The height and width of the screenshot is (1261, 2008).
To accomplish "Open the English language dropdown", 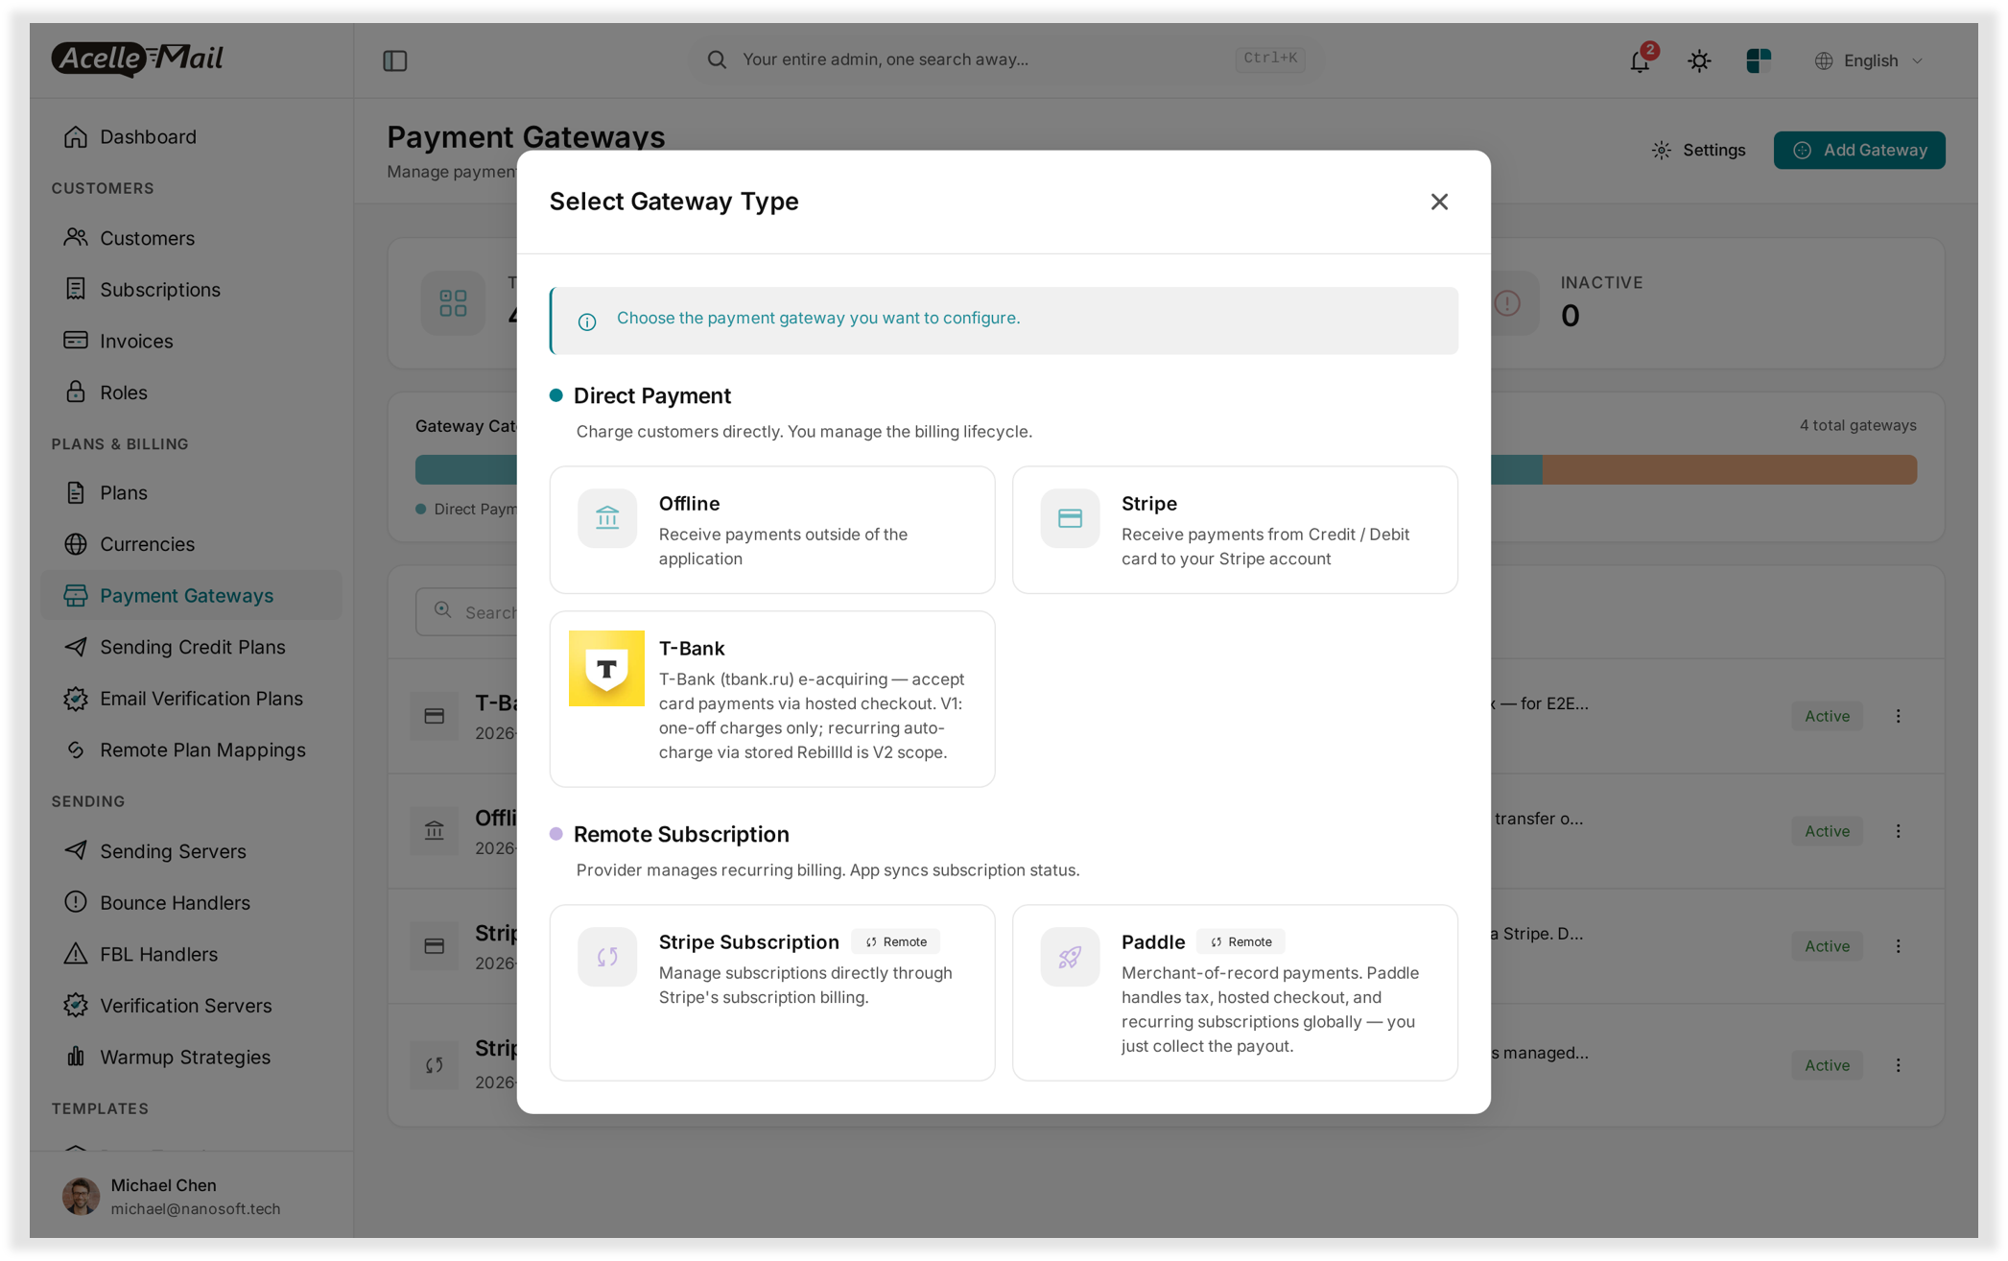I will tap(1868, 60).
